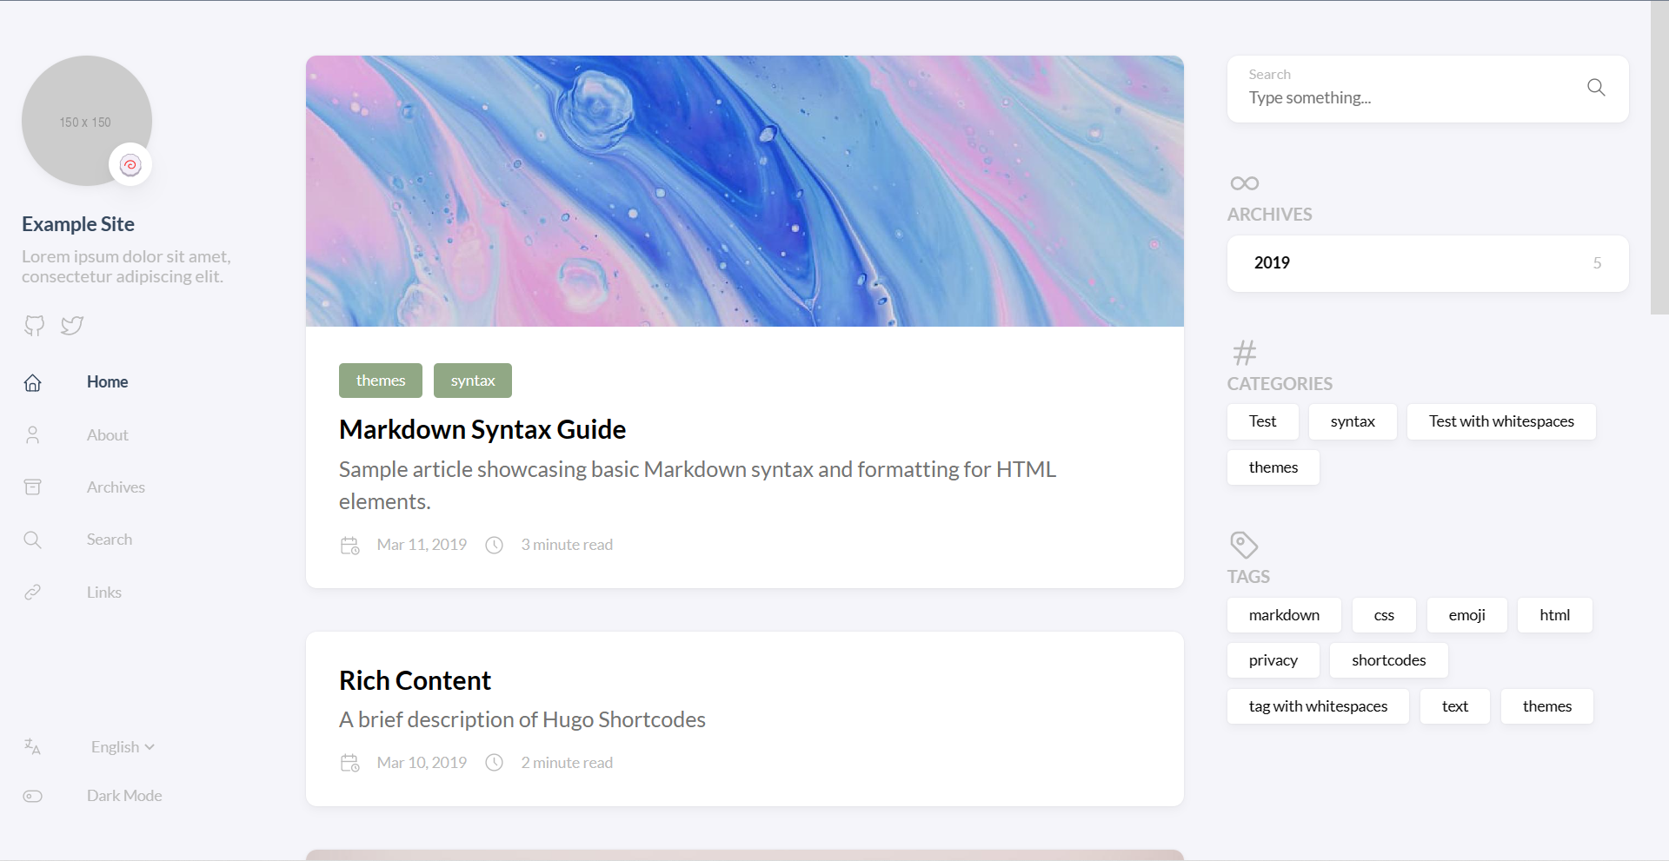Click the sidebar Search magnifier icon

32,540
